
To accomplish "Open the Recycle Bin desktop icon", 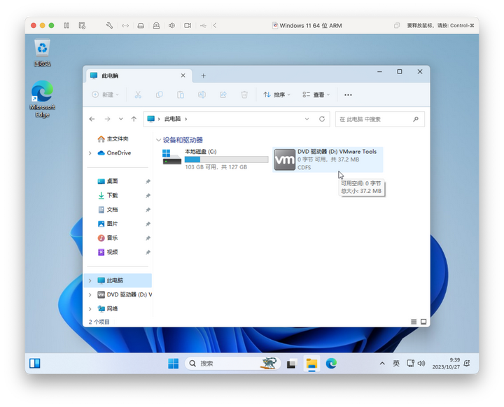I will click(42, 52).
